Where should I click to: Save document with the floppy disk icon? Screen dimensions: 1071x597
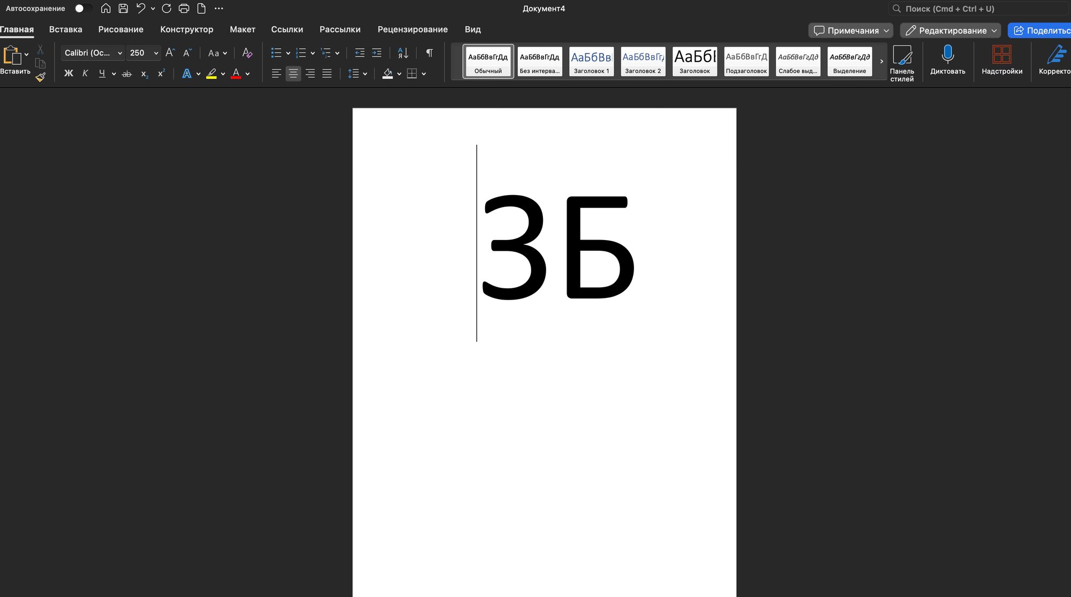click(123, 9)
